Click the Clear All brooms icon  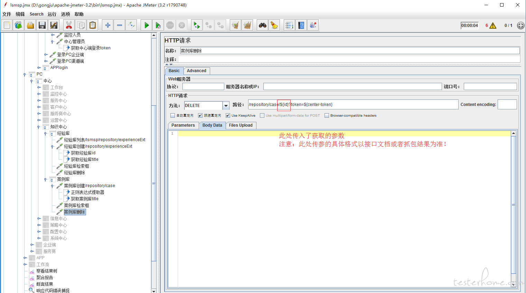[247, 25]
